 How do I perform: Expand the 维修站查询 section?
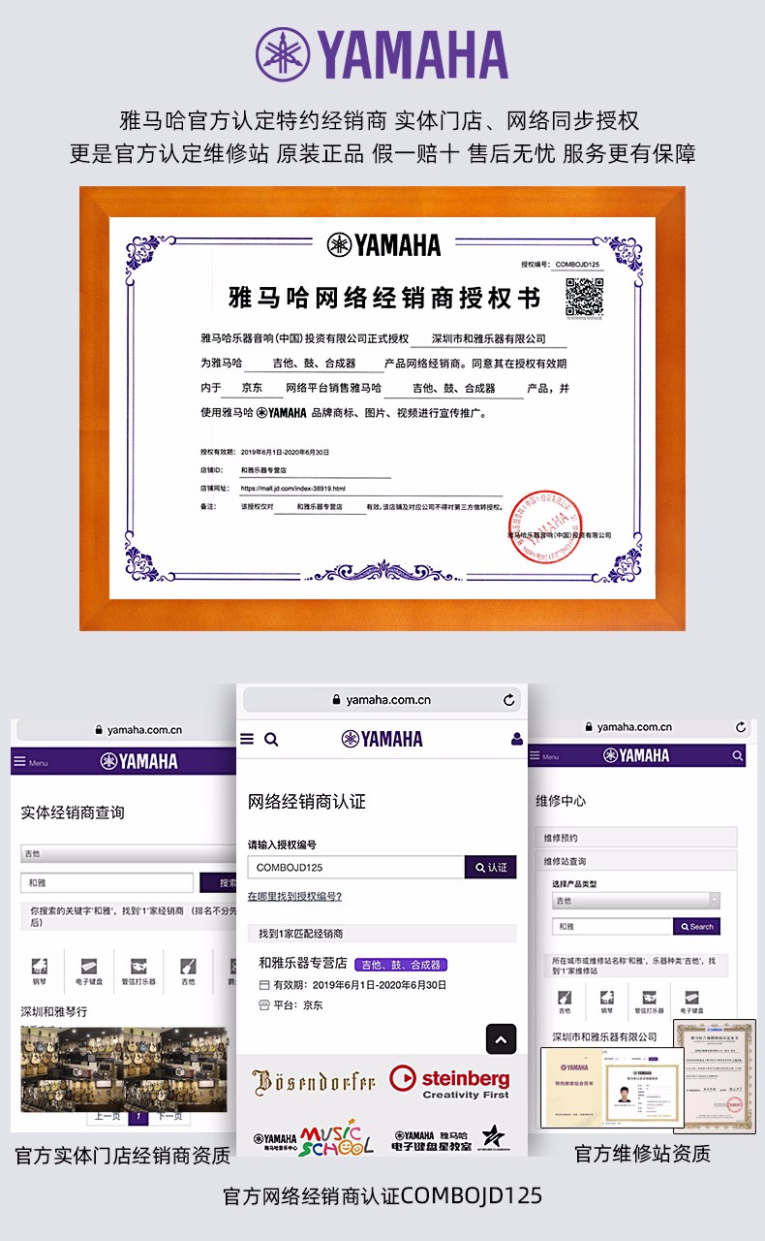[636, 861]
